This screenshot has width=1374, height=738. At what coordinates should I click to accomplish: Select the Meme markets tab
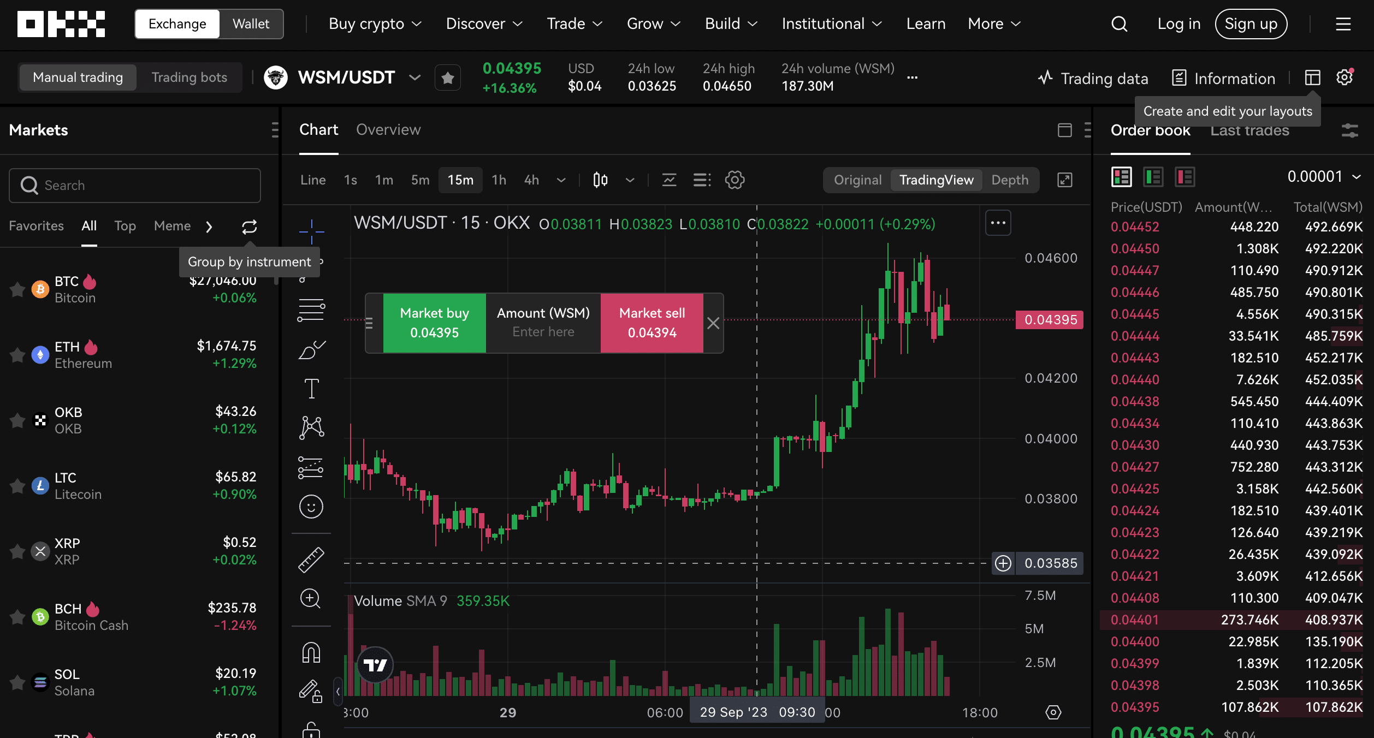coord(172,226)
